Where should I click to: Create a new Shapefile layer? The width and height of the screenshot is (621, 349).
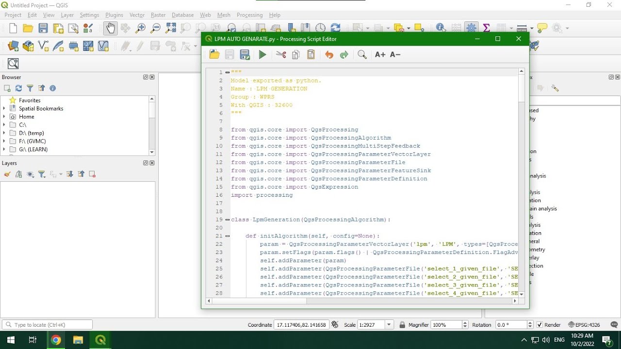click(43, 46)
